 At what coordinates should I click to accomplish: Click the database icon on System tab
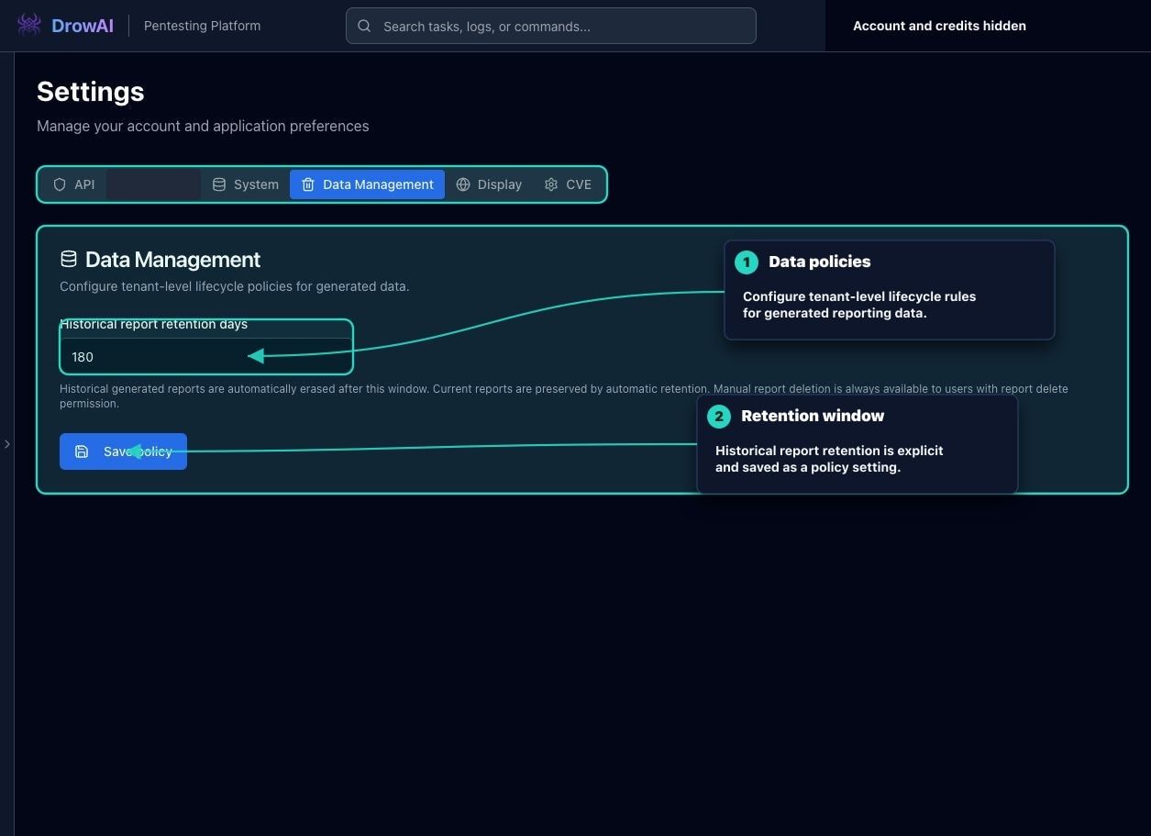tap(219, 184)
